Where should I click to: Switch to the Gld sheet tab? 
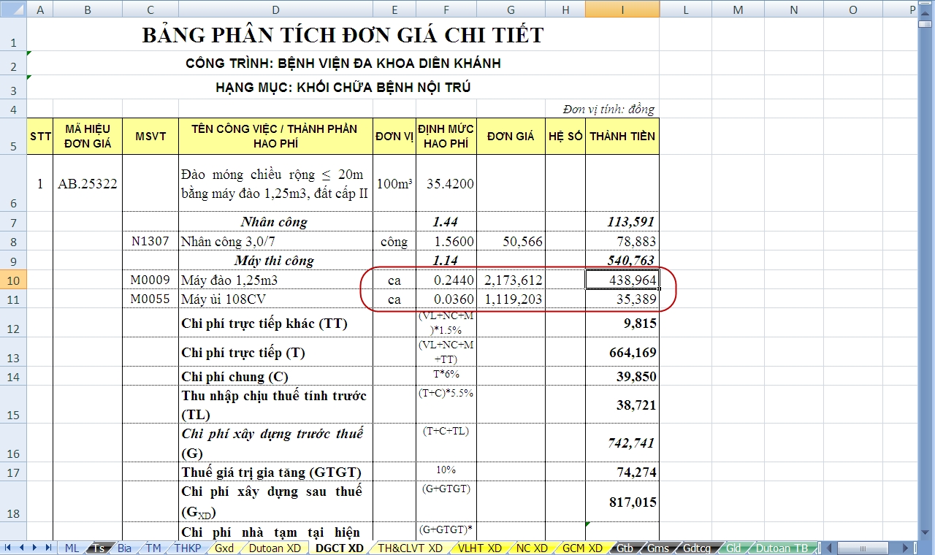click(x=733, y=548)
